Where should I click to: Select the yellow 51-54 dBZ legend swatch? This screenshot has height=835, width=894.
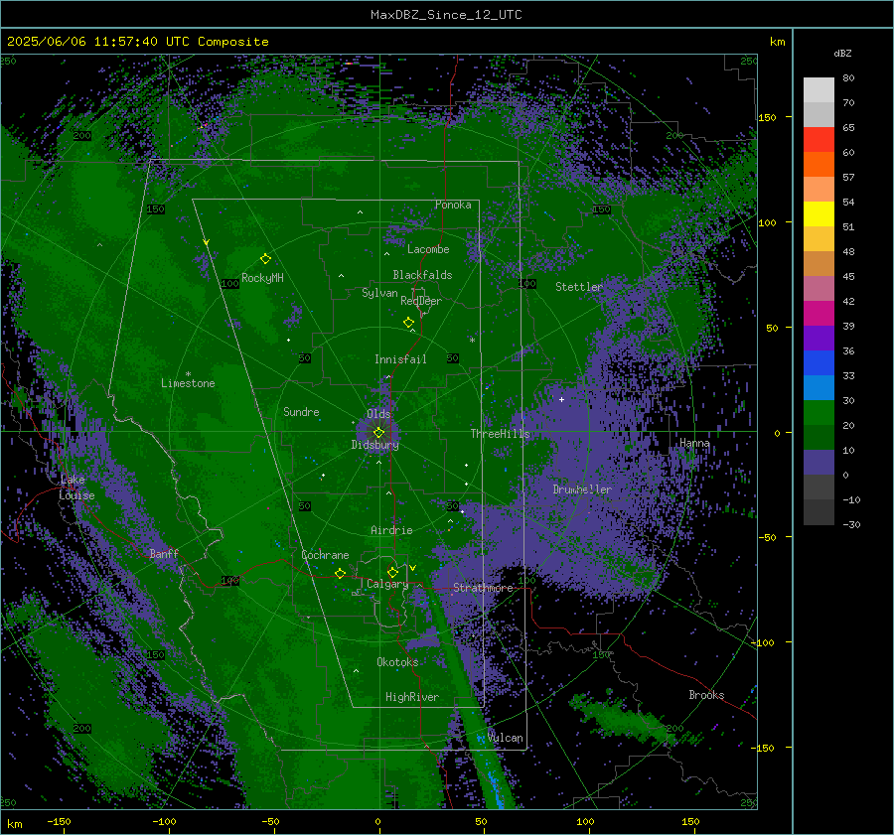point(819,214)
